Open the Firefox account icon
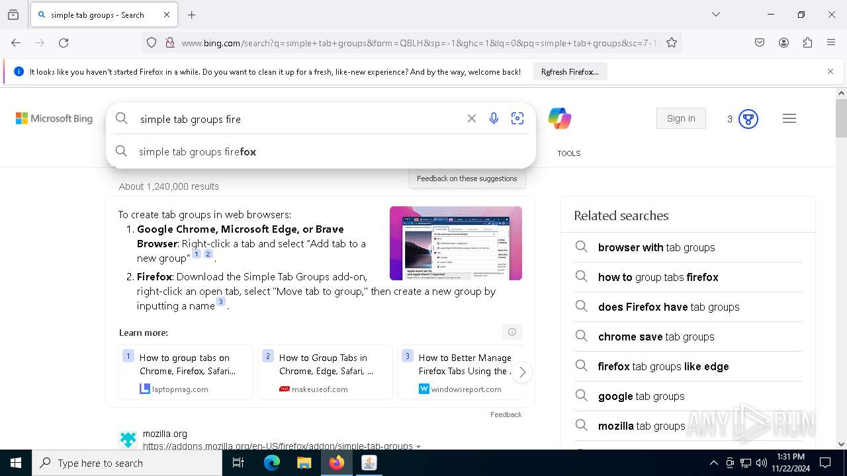 (783, 42)
